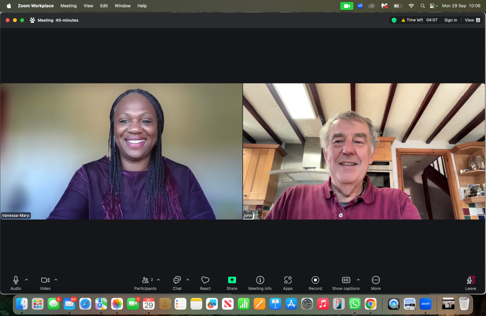
Task: Click the green encryption shield icon
Action: pos(394,20)
